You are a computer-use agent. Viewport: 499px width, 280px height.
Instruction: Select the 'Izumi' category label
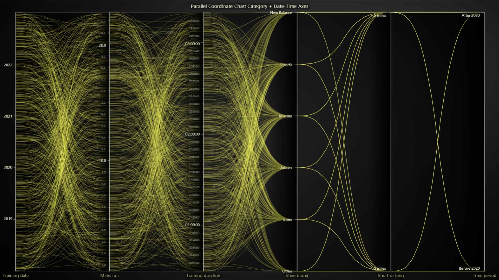click(287, 219)
